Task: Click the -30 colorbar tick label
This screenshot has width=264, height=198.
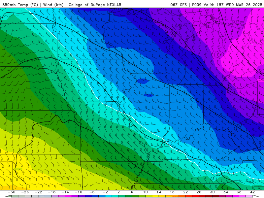Action: click(x=12, y=192)
